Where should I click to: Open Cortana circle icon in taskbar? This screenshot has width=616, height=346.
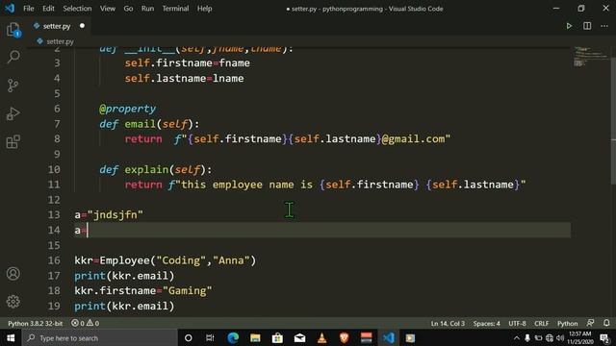(x=189, y=337)
